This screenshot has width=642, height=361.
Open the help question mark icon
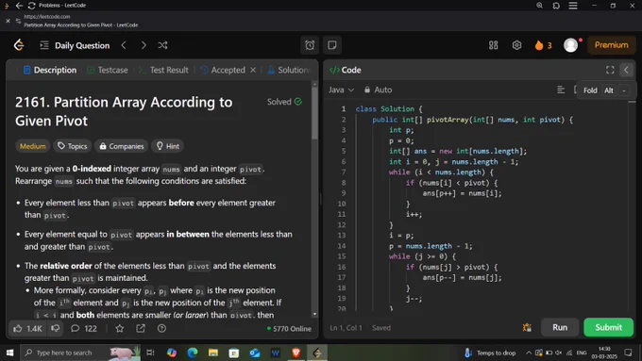pyautogui.click(x=161, y=328)
